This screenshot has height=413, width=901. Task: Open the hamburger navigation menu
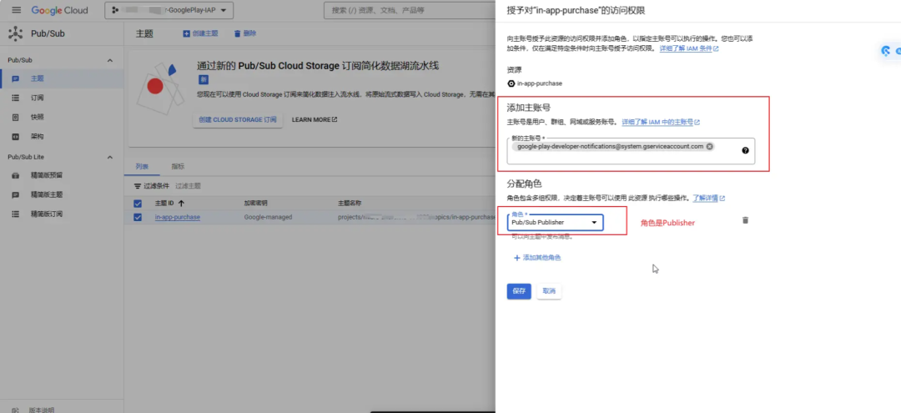pos(16,10)
